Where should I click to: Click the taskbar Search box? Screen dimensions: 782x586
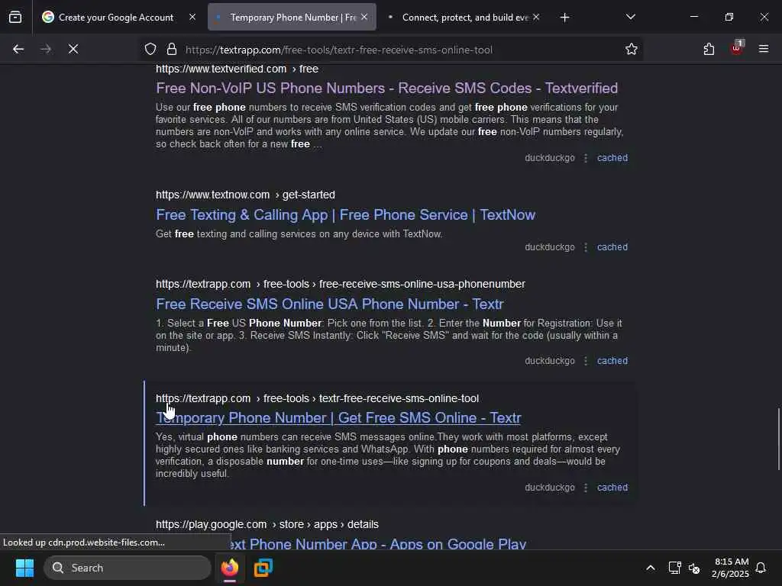tap(128, 568)
